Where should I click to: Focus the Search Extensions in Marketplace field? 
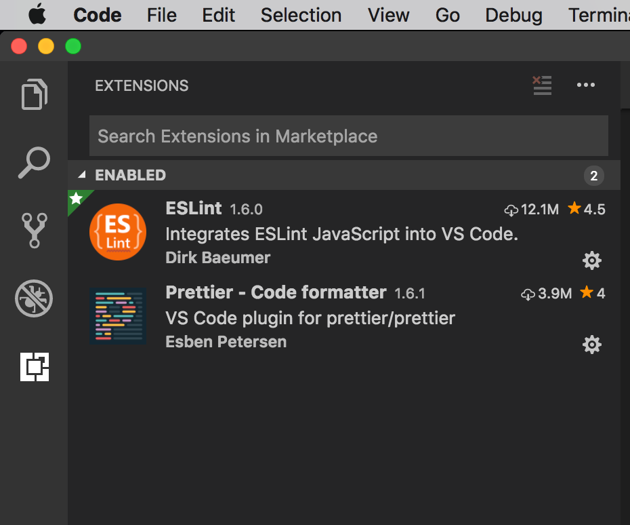pos(348,136)
